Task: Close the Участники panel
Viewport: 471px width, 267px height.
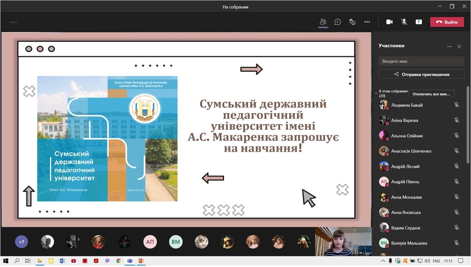Action: coord(459,46)
